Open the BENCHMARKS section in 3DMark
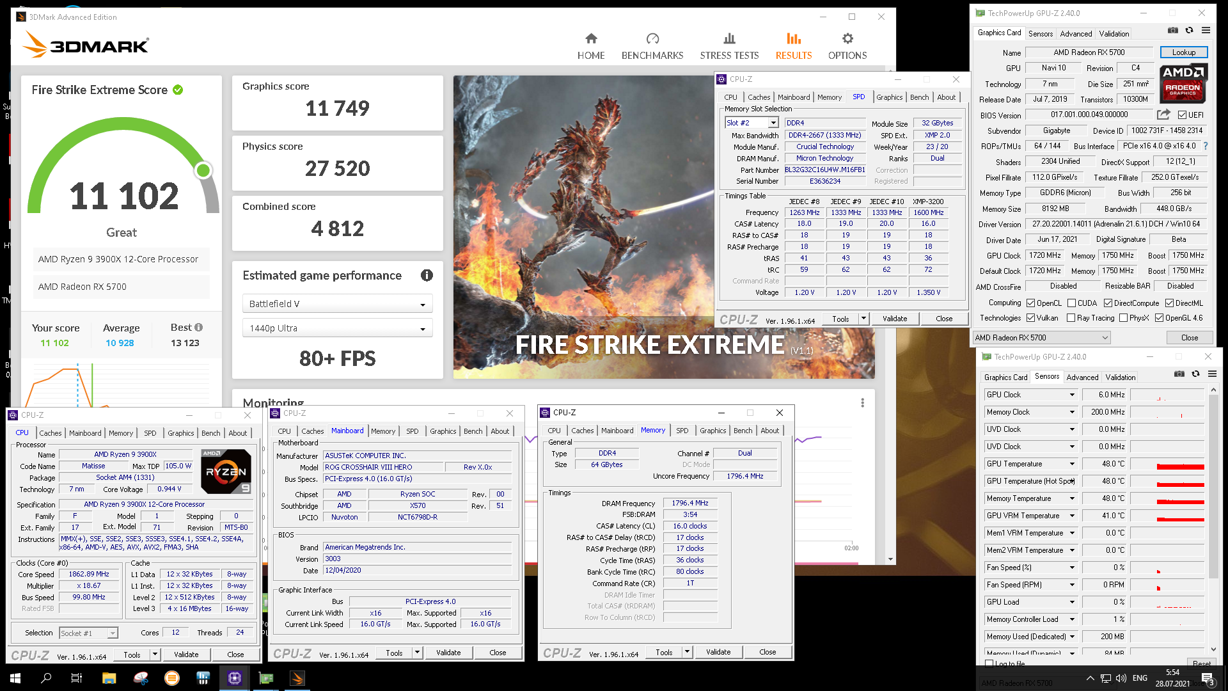This screenshot has width=1228, height=691. point(652,47)
